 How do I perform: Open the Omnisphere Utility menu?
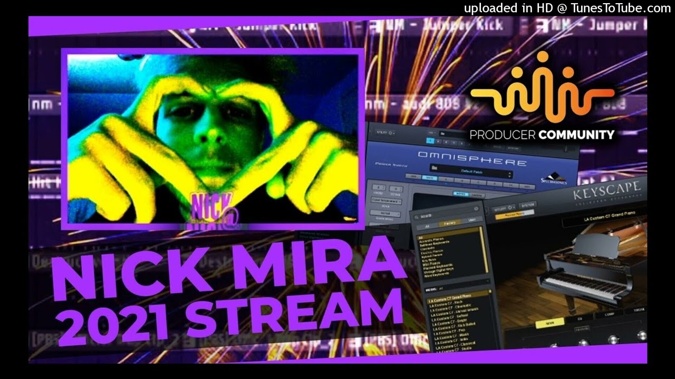[385, 133]
